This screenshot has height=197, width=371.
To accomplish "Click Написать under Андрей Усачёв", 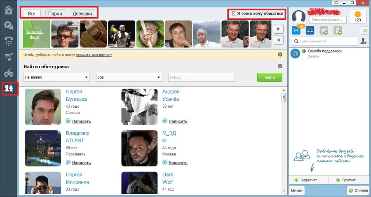I will point(178,121).
